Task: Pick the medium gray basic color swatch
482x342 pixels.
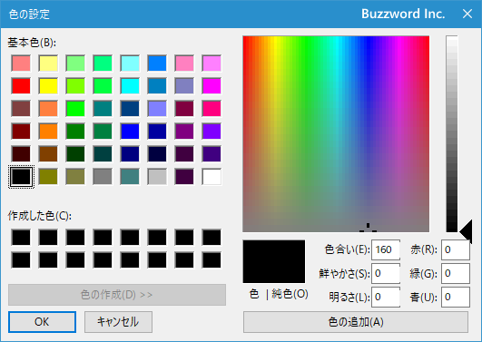Action: (103, 177)
